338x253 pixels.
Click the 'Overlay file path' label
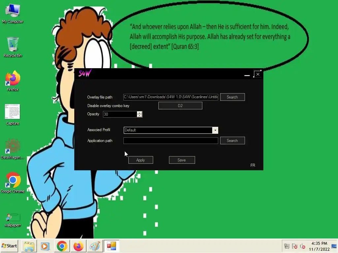click(x=100, y=97)
